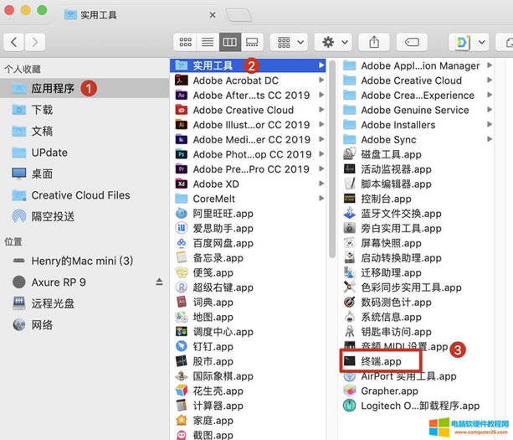513x440 pixels.
Task: Go forward with the right arrow button
Action: click(34, 42)
